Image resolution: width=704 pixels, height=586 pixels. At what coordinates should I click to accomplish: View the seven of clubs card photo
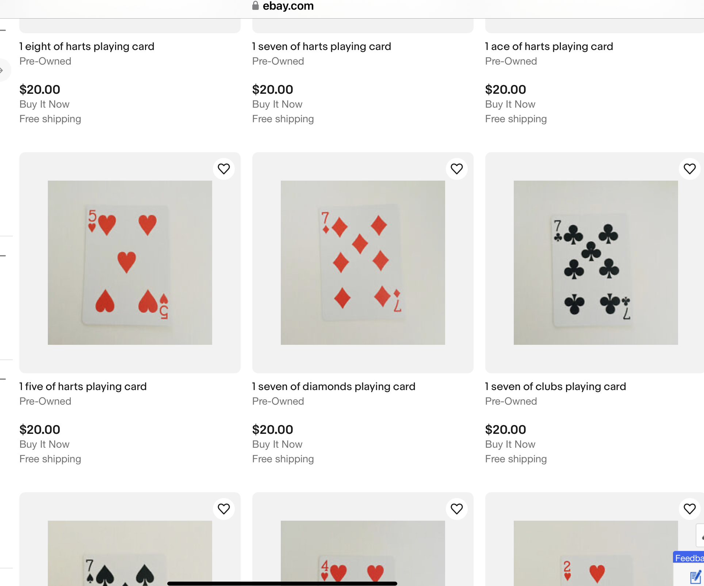596,262
